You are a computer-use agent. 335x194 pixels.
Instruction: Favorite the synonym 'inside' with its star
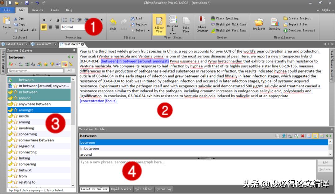pyautogui.click(x=15, y=116)
